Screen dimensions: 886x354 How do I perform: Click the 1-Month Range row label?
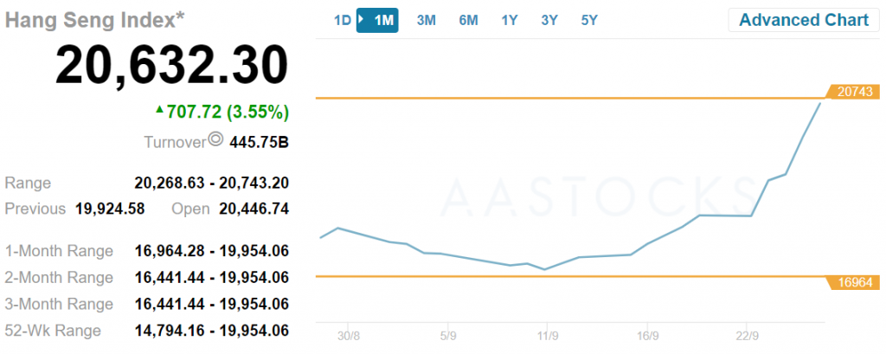pyautogui.click(x=59, y=251)
